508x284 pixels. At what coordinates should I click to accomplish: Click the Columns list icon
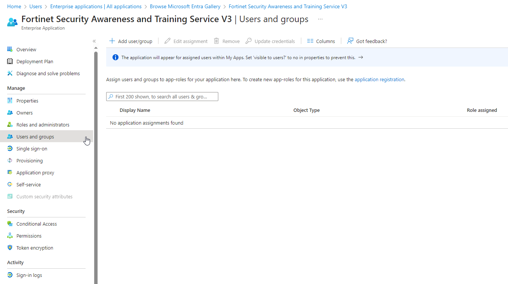click(310, 41)
